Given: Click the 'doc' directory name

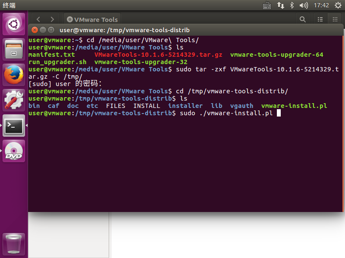Looking at the screenshot, I should tap(73, 106).
